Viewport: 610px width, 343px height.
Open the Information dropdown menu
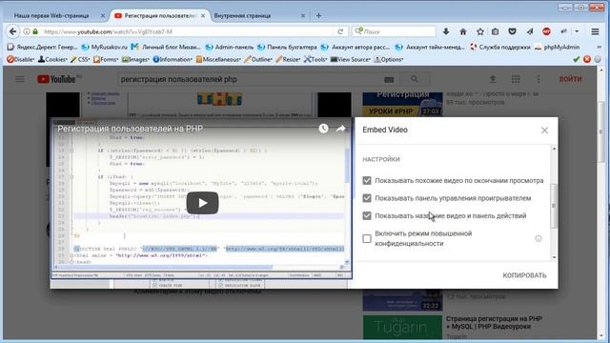[x=173, y=59]
